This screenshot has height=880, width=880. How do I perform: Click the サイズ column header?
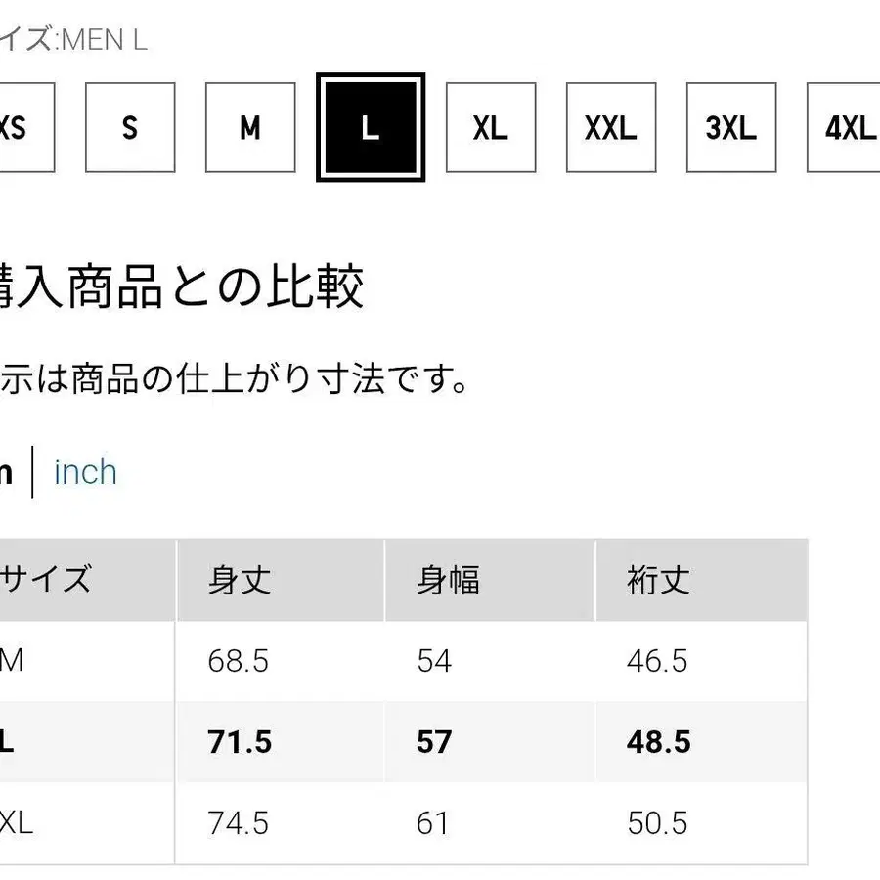coord(47,581)
